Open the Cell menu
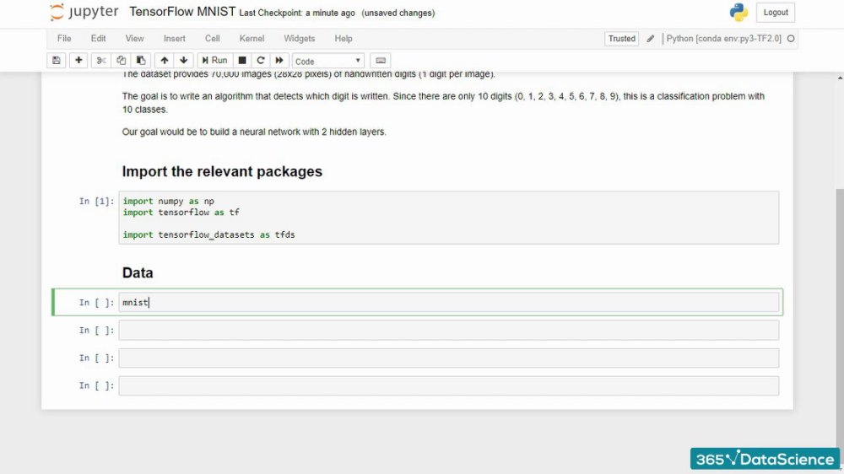Screen dimensions: 844x474 tap(212, 39)
